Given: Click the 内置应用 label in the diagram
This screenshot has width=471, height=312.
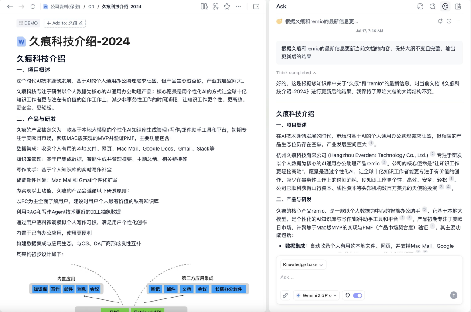Looking at the screenshot, I should [x=66, y=279].
